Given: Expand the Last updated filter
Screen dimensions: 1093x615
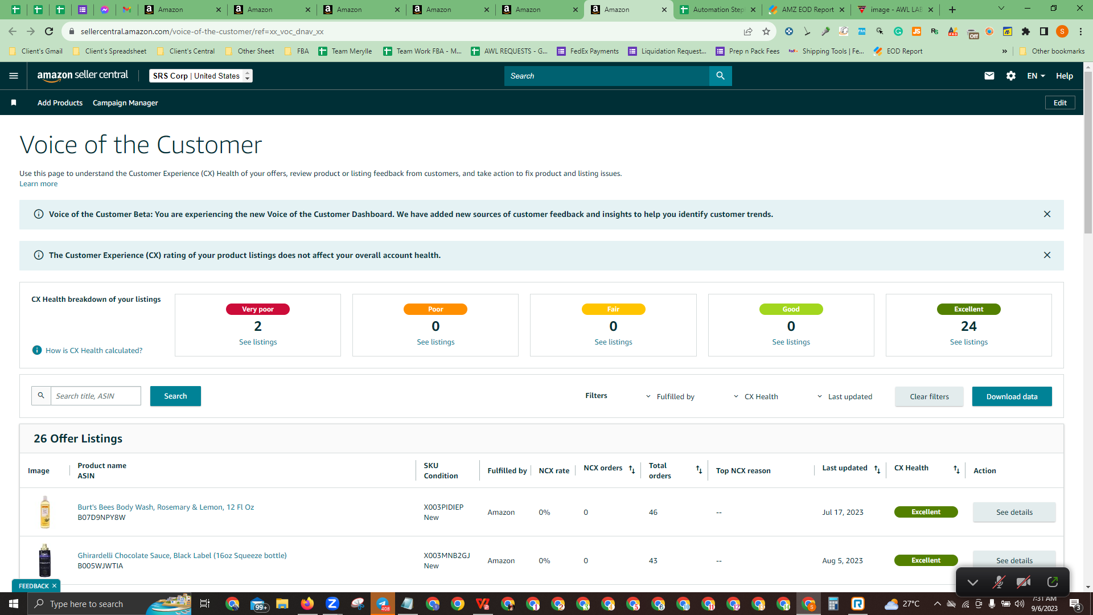Looking at the screenshot, I should (x=845, y=396).
